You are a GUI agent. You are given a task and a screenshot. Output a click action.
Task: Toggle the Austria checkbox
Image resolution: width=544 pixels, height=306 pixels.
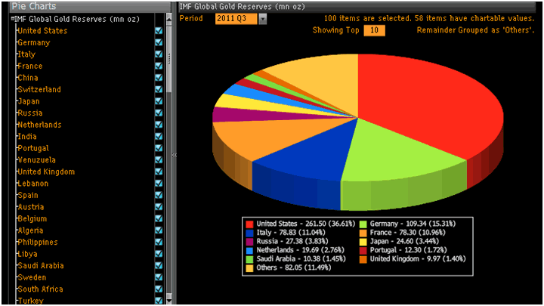159,207
